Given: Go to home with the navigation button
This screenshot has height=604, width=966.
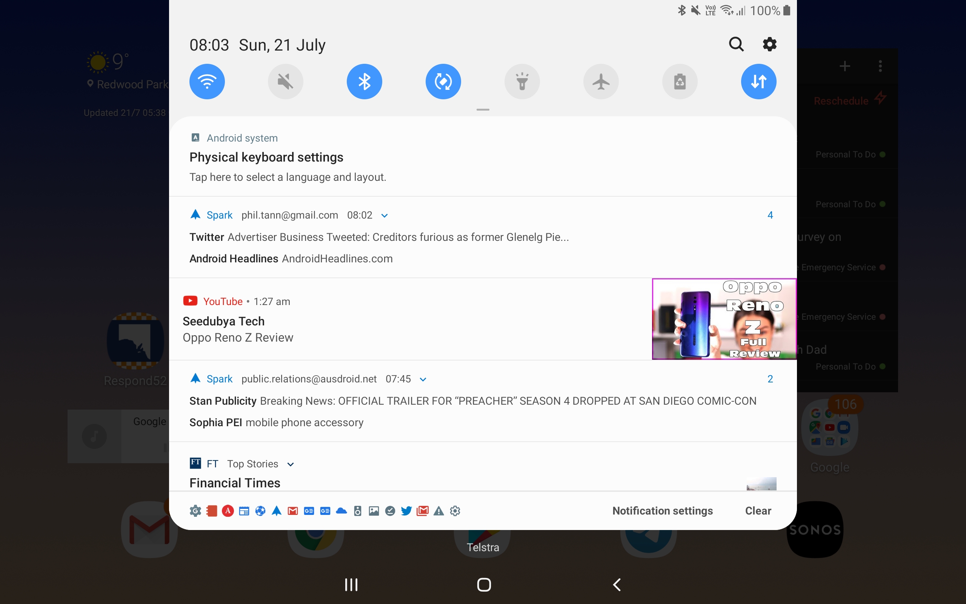Looking at the screenshot, I should [484, 585].
